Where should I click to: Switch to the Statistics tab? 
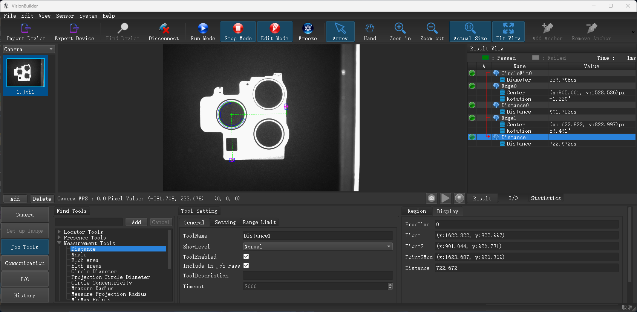tap(545, 198)
